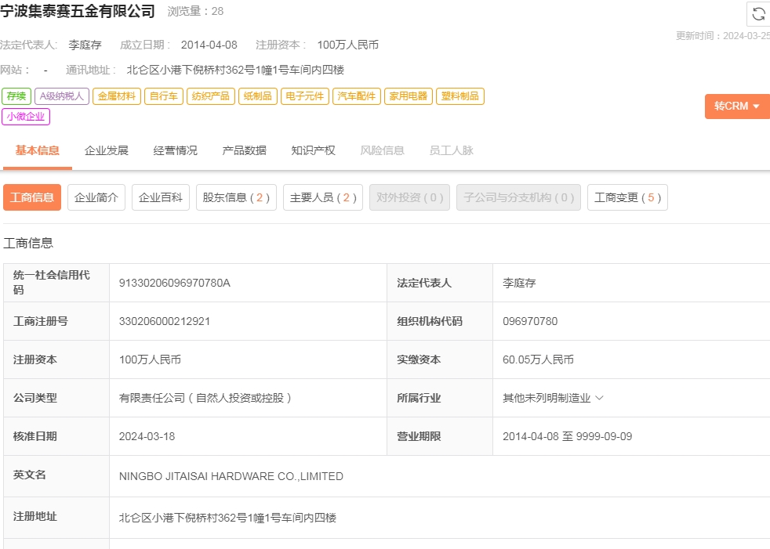The width and height of the screenshot is (770, 549).
Task: Select the 风险信息 tab
Action: click(382, 150)
